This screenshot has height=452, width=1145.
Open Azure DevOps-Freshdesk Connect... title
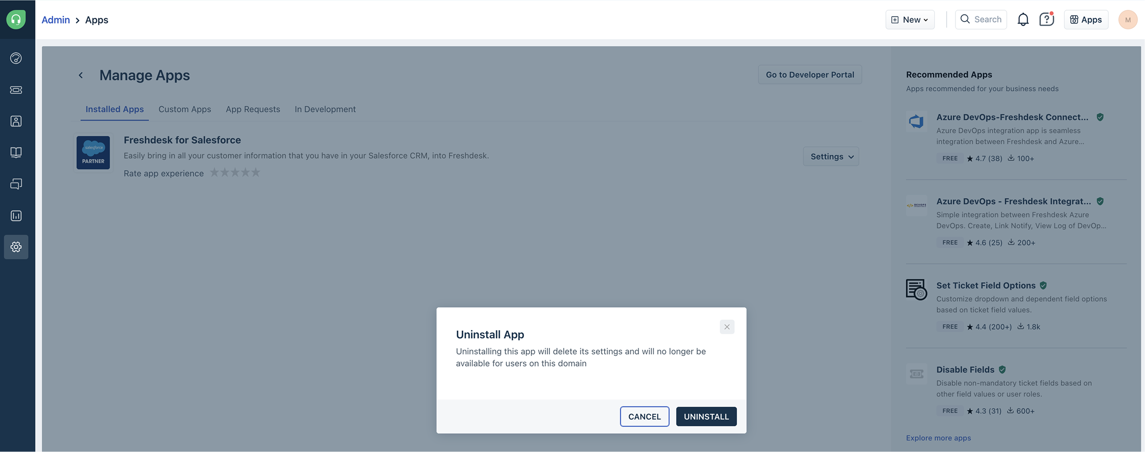coord(1012,117)
